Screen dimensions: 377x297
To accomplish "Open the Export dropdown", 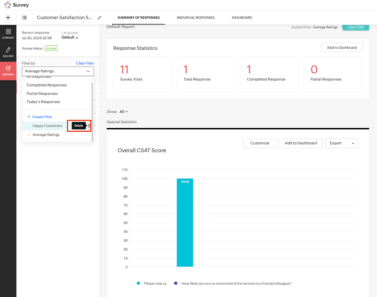I will pos(341,143).
